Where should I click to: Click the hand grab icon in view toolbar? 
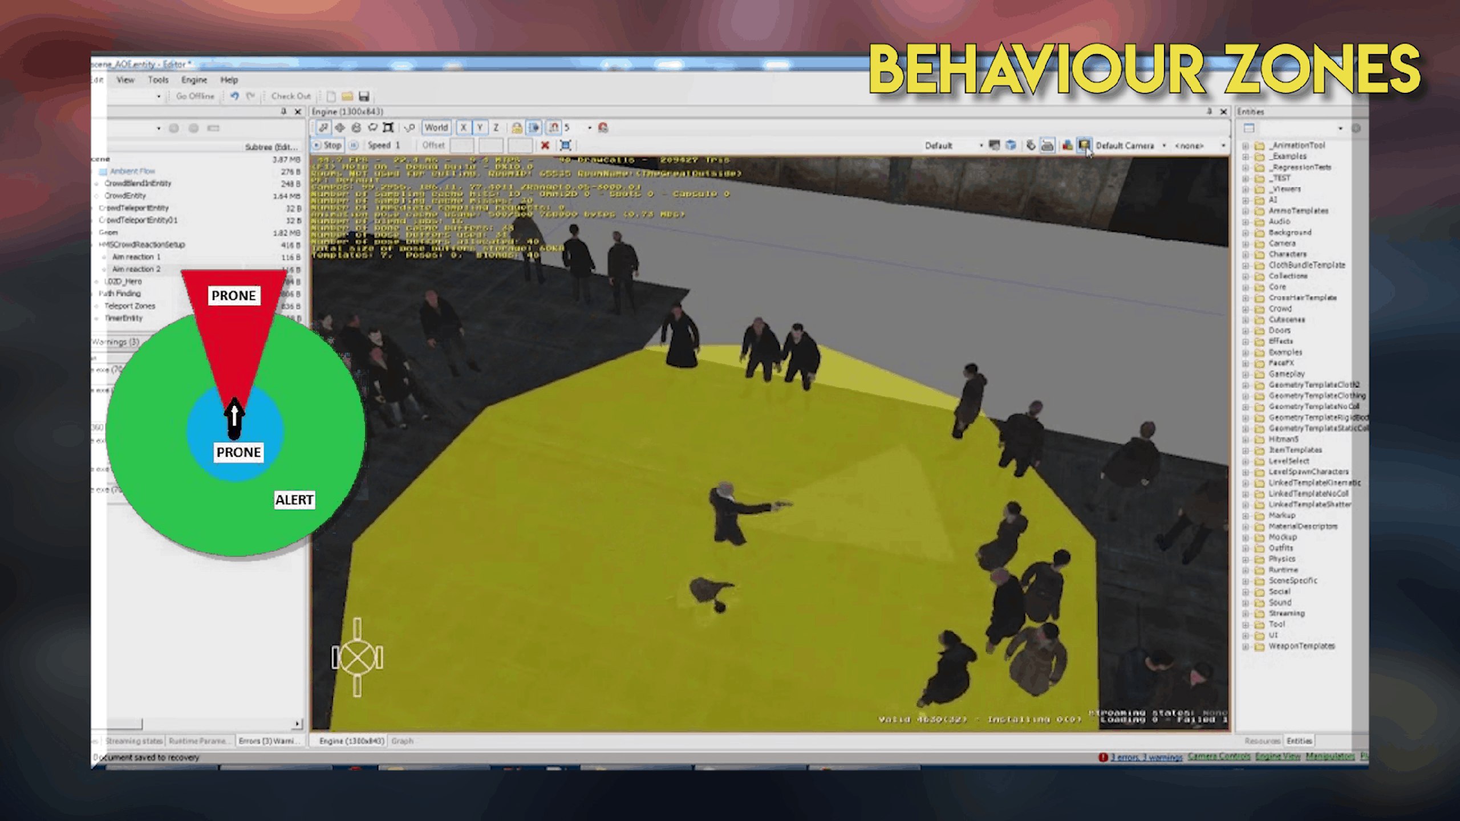[x=1031, y=145]
